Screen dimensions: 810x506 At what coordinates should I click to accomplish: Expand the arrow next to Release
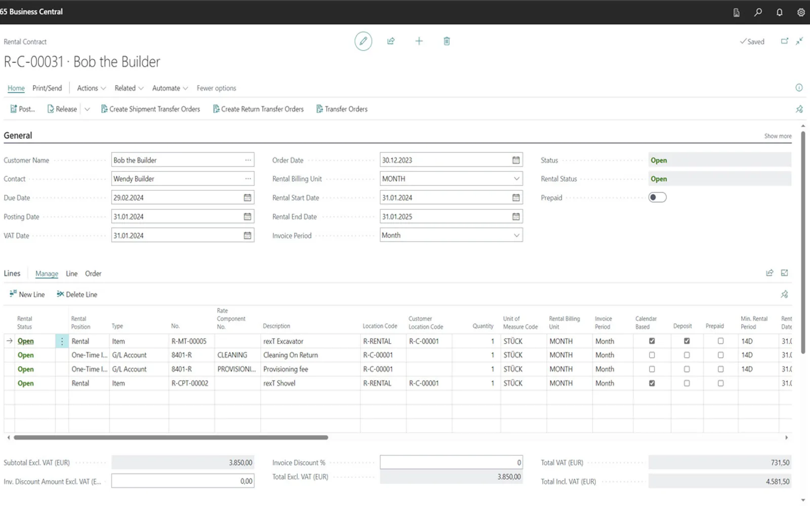(87, 109)
